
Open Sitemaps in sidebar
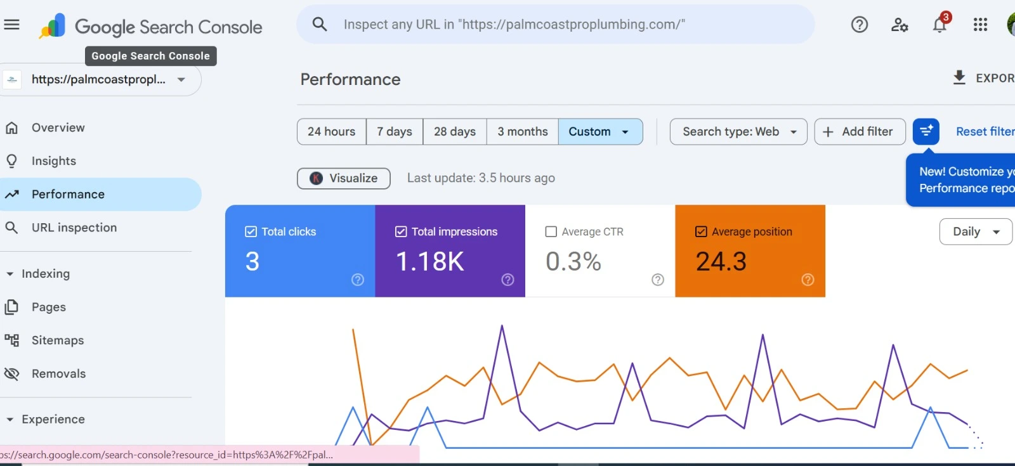click(100, 340)
